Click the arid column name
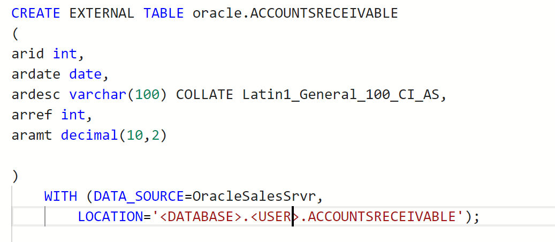The height and width of the screenshot is (242, 555). [x=28, y=54]
